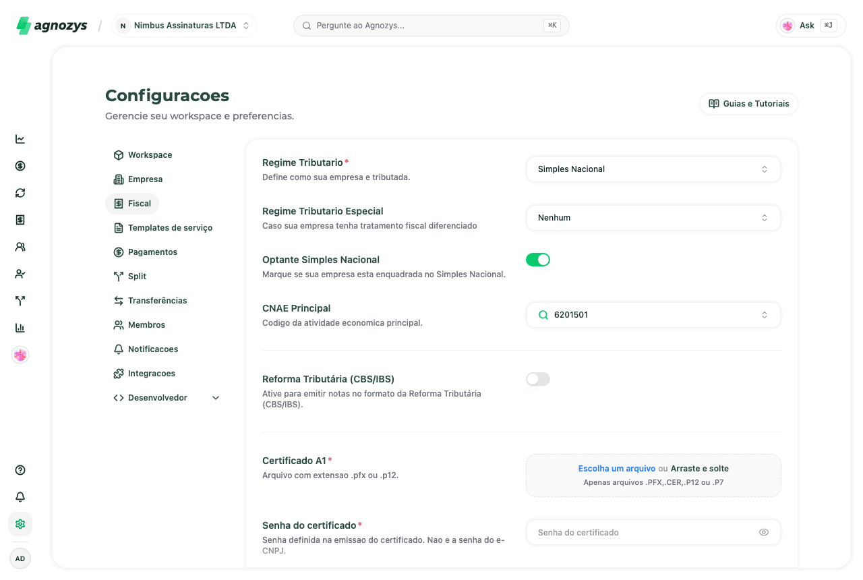Click the certificate drag-and-drop upload area
The image size is (863, 580).
point(653,475)
